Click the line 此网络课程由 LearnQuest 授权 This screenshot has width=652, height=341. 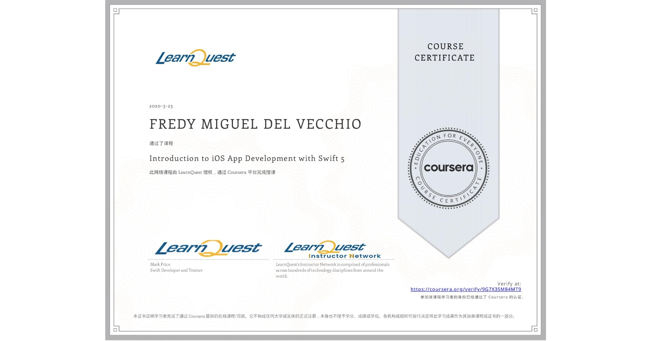(x=212, y=172)
